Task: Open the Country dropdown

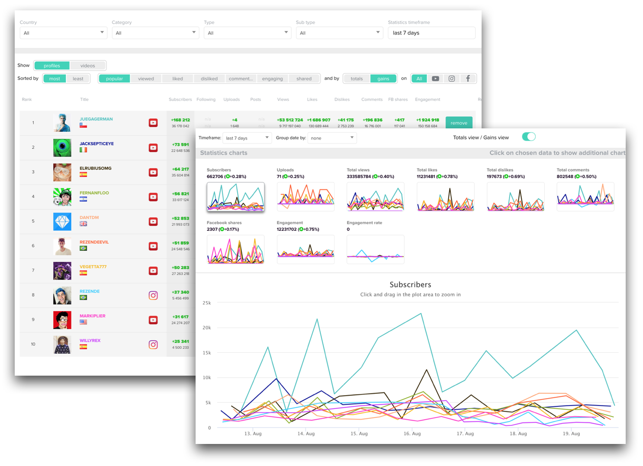Action: [x=64, y=33]
